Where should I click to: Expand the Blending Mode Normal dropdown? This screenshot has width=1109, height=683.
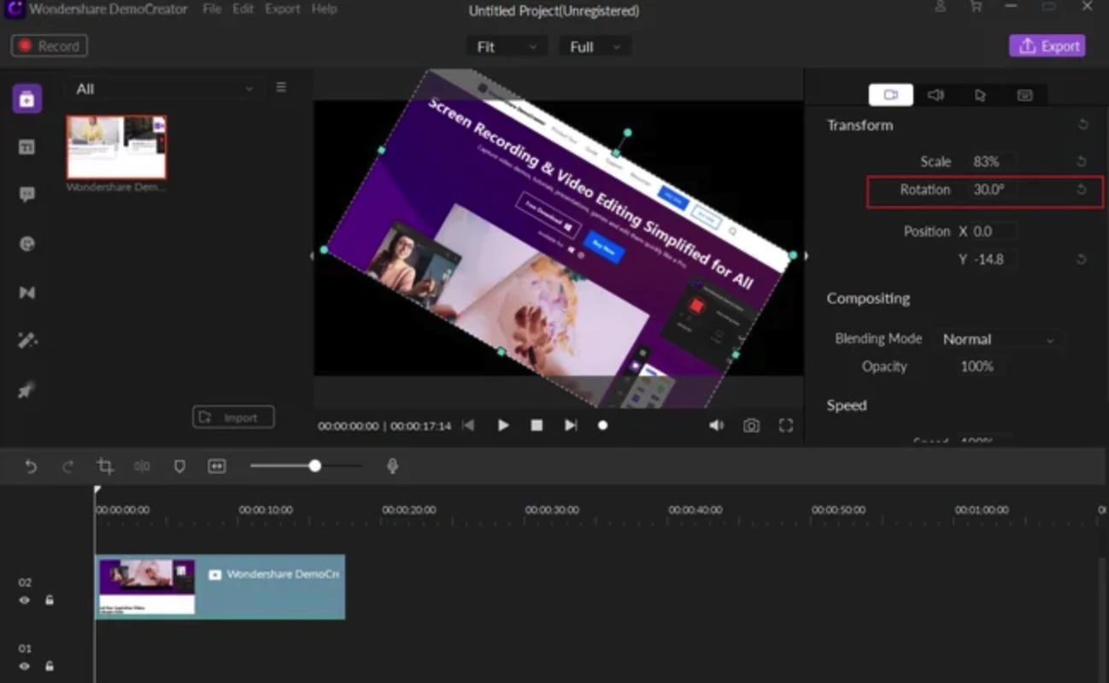999,339
